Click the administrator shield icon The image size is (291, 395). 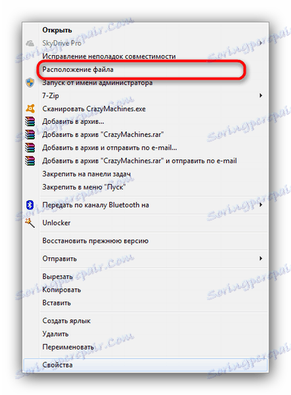click(x=30, y=82)
